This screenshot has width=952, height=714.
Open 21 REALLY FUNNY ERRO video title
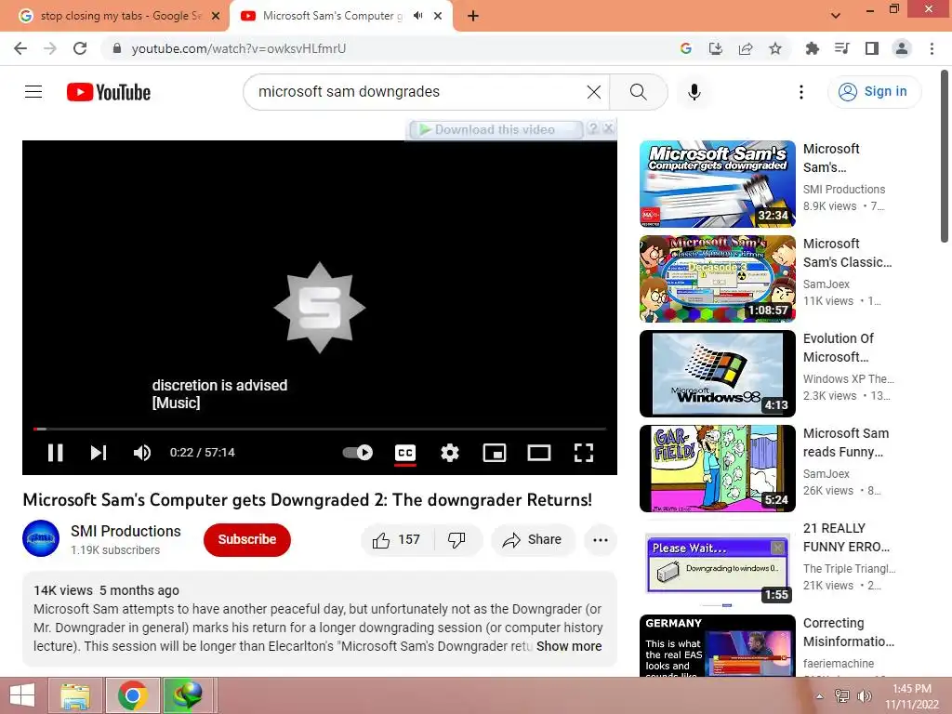point(846,537)
